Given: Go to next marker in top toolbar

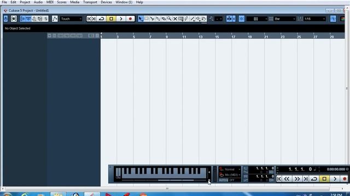Looking at the screenshot, I should [94, 19].
